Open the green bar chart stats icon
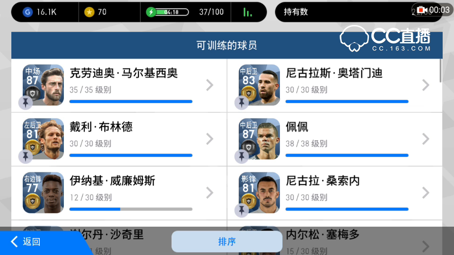The width and height of the screenshot is (454, 255). pyautogui.click(x=247, y=12)
